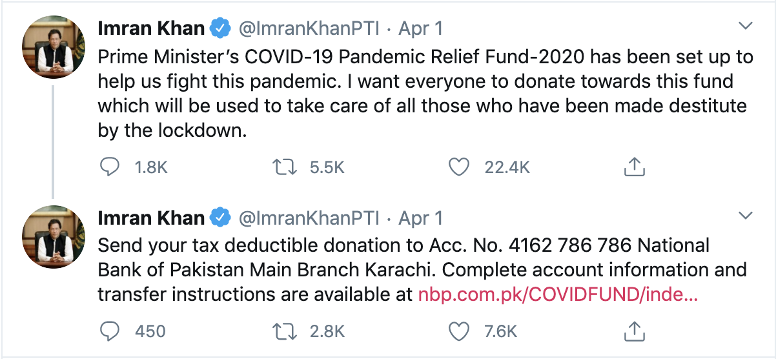Retweet the bank account donation tweet
776x359 pixels.
[285, 331]
